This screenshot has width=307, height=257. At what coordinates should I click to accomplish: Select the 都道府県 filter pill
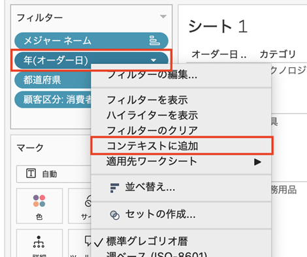[53, 80]
